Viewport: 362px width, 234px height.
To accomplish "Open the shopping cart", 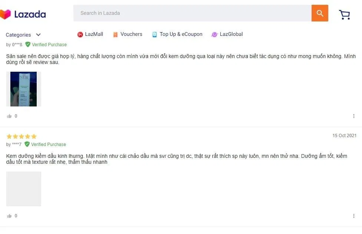I will click(x=344, y=14).
